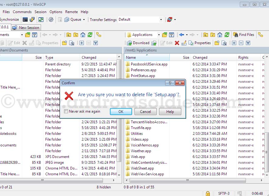Expand remote back history dropdown arrow
269x196 pixels.
coord(187,35)
